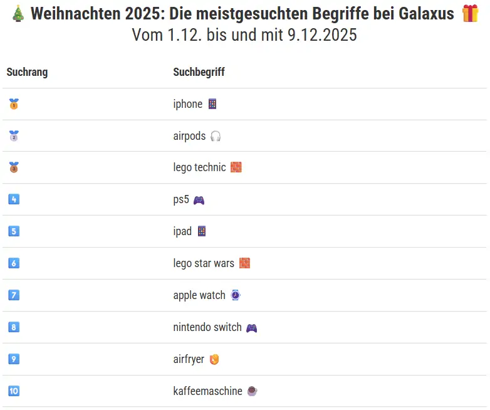This screenshot has height=410, width=490.
Task: Click the headphones emoji beside airpods
Action: click(216, 136)
